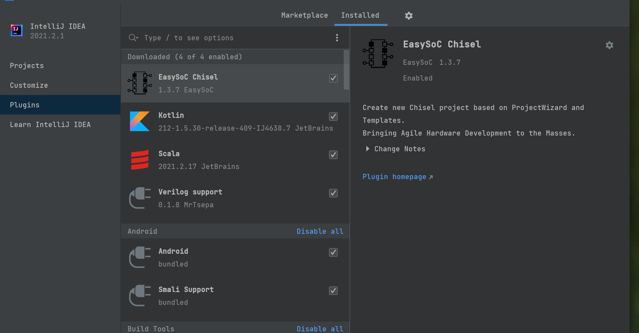Click the IntelliJ IDEA logo icon

coord(17,31)
